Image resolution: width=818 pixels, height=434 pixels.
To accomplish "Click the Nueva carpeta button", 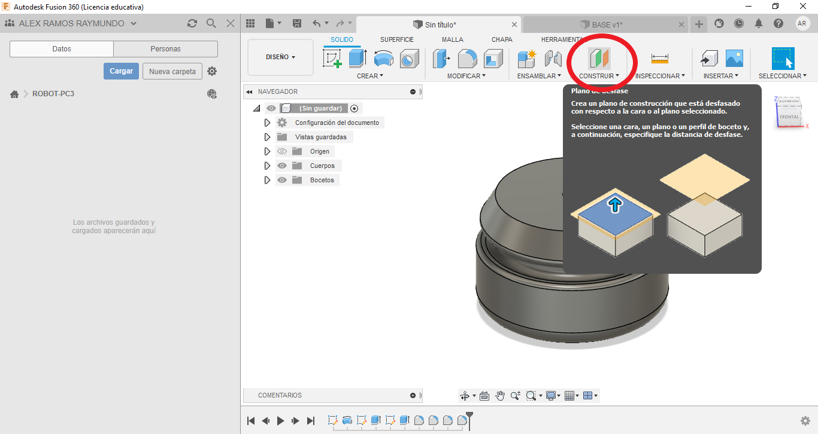I will point(172,71).
